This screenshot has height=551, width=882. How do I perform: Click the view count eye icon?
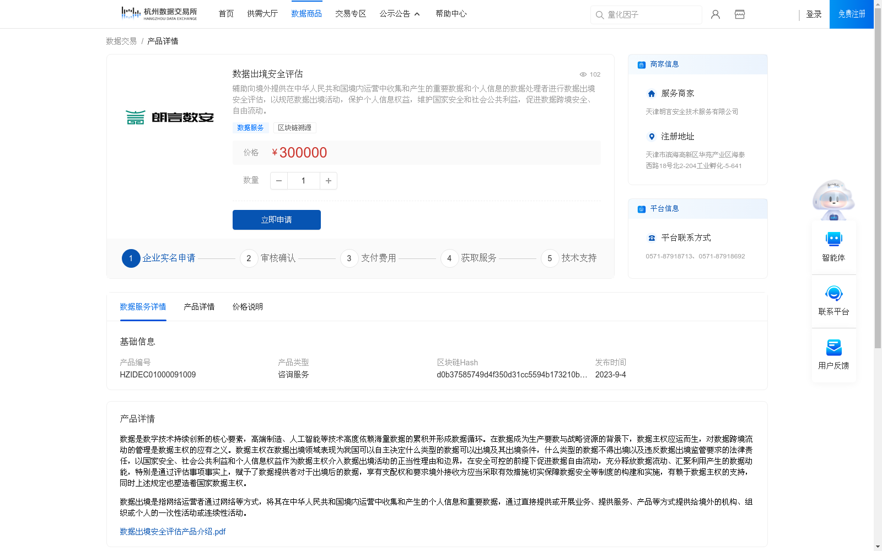[x=583, y=74]
